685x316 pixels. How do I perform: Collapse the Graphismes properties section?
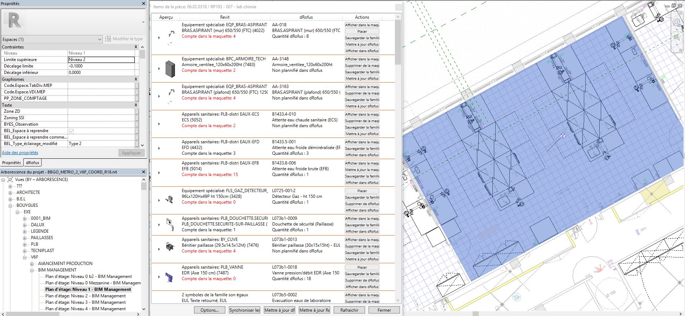[136, 79]
